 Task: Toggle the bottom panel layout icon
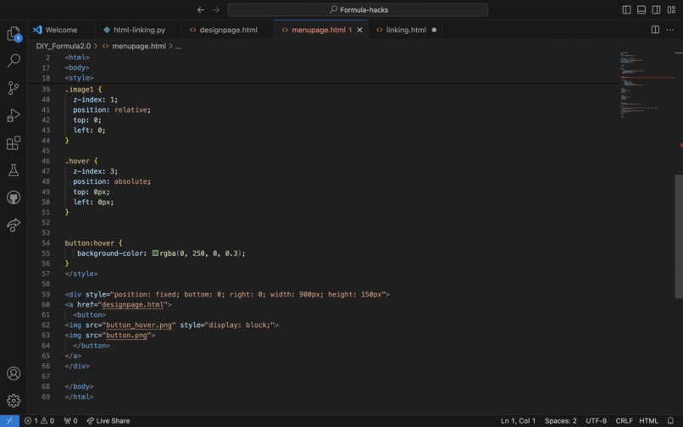click(x=641, y=9)
